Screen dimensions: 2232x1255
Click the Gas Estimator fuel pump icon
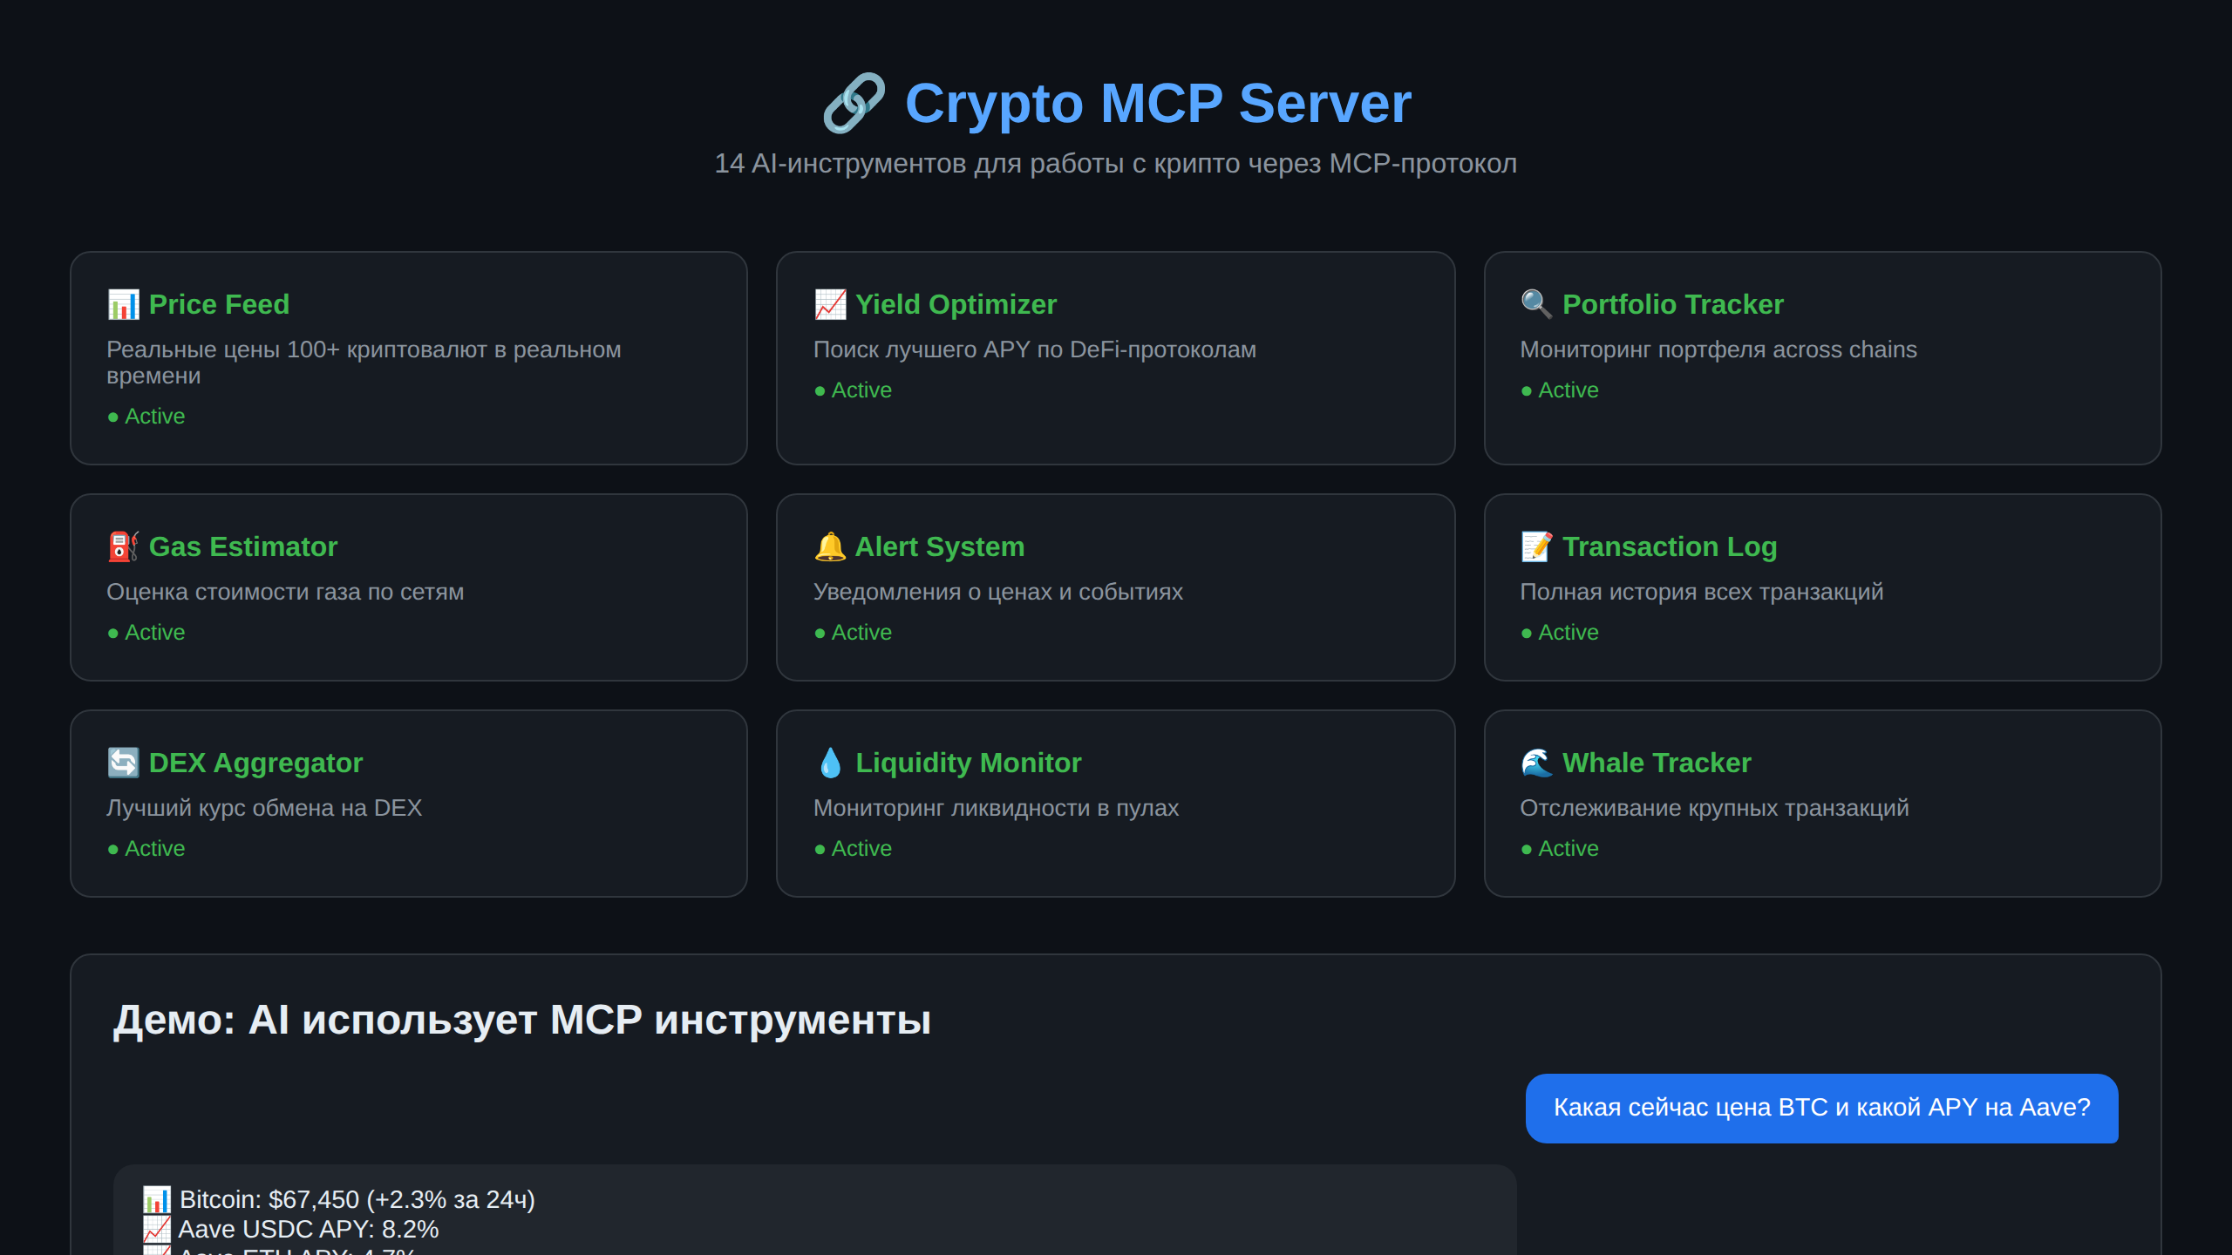click(x=123, y=546)
